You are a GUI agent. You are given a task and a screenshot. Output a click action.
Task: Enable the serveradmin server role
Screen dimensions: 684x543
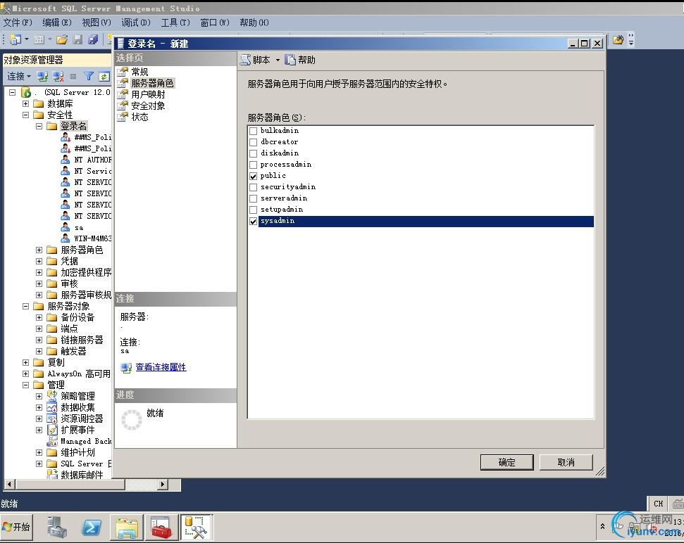253,198
